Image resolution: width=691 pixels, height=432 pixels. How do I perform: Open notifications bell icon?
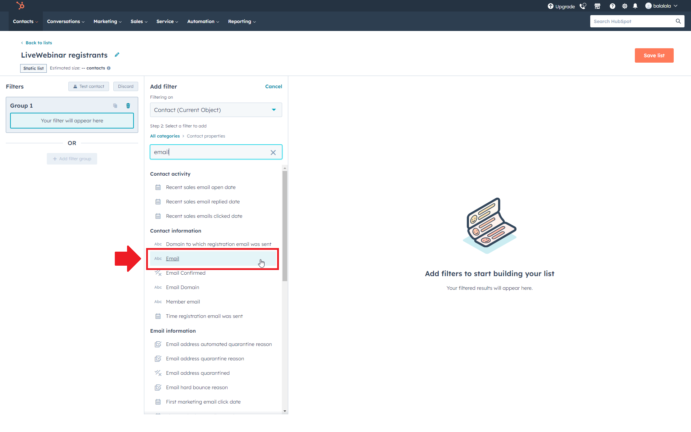(x=635, y=6)
